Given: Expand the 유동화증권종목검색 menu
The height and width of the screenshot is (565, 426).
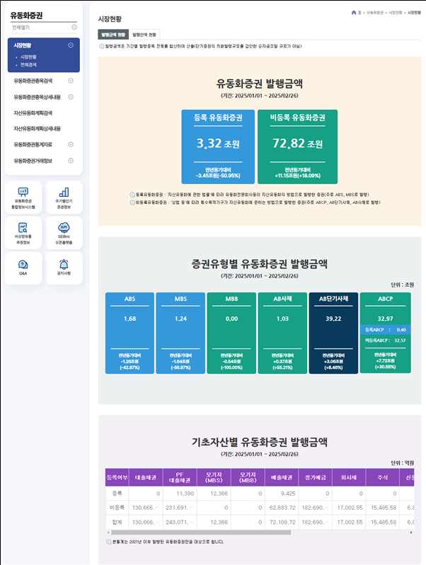Looking at the screenshot, I should pyautogui.click(x=71, y=81).
